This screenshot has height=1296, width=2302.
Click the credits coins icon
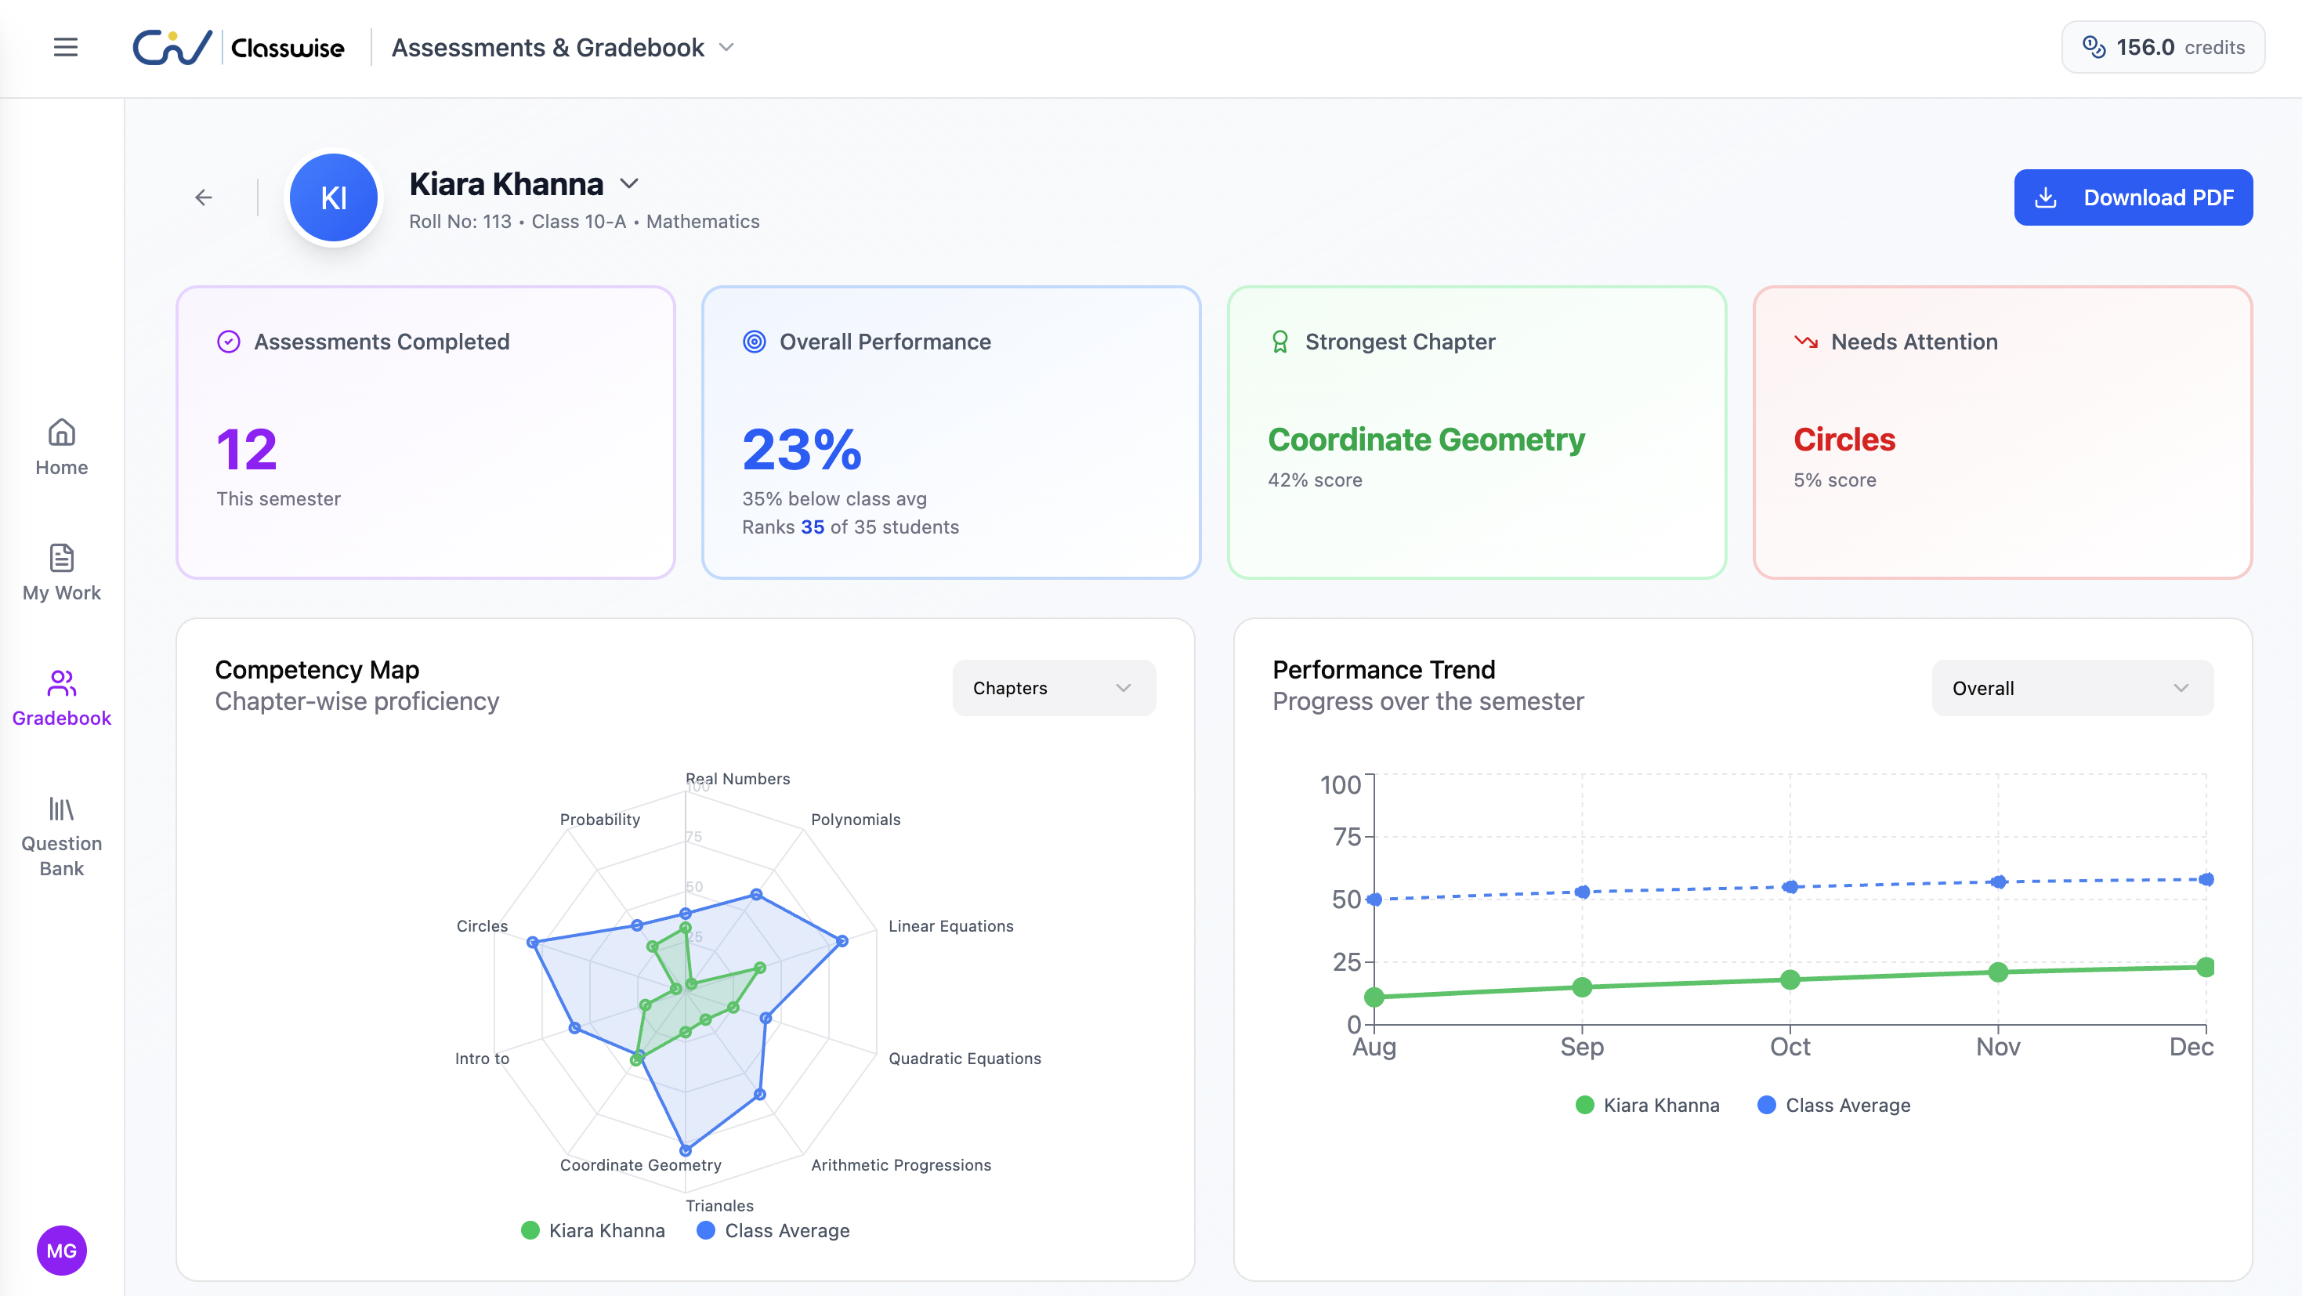pos(2094,47)
